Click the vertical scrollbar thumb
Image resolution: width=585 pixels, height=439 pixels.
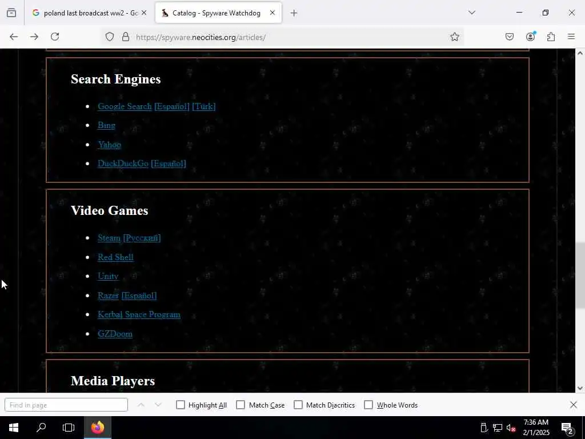point(580,276)
